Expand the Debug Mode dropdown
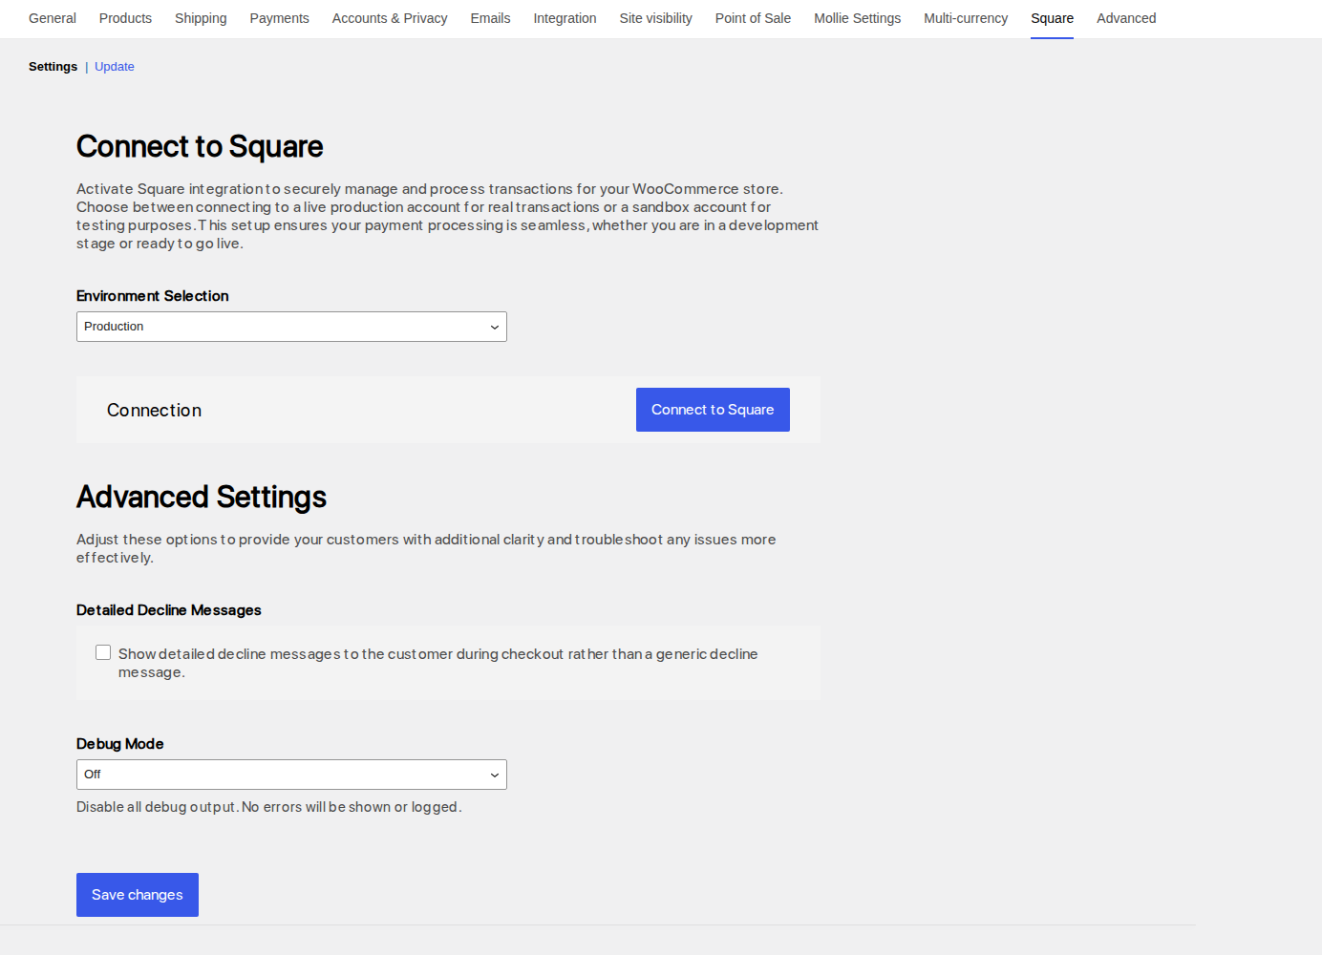The image size is (1322, 956). [291, 775]
